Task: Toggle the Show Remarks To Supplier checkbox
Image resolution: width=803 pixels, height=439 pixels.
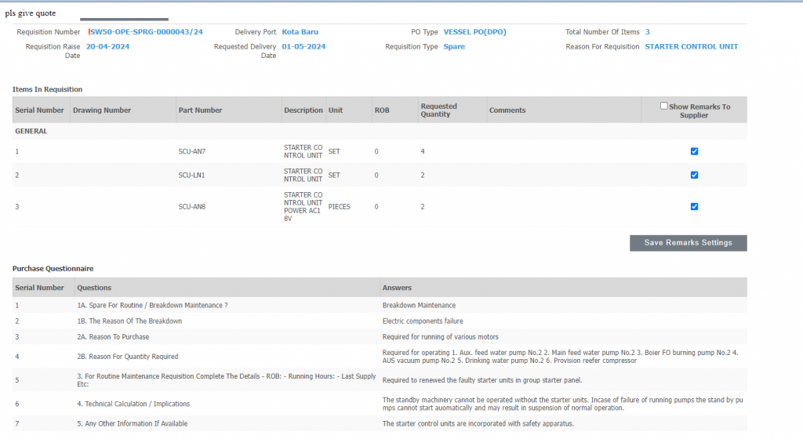Action: pyautogui.click(x=664, y=106)
